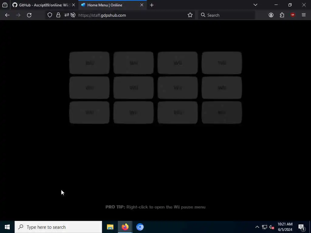Viewport: 311px width, 233px height.
Task: Click the Firefox taskbar icon
Action: (125, 227)
